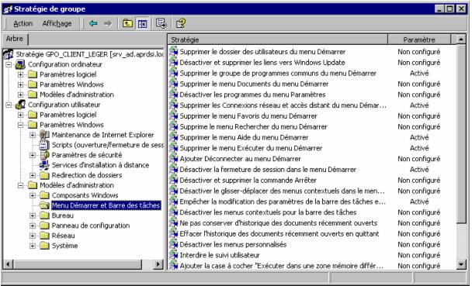
Task: Select policy Désactiver les programmes du menu Paramètres
Action: pos(252,95)
